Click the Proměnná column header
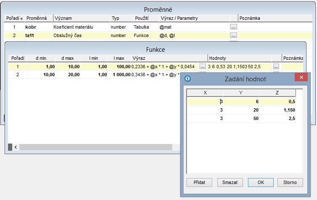317x200 pixels. click(x=39, y=18)
